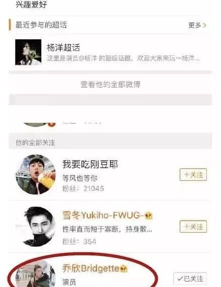This screenshot has width=221, height=287.
Task: Select 最近参与的超话 section header
Action: 41,25
